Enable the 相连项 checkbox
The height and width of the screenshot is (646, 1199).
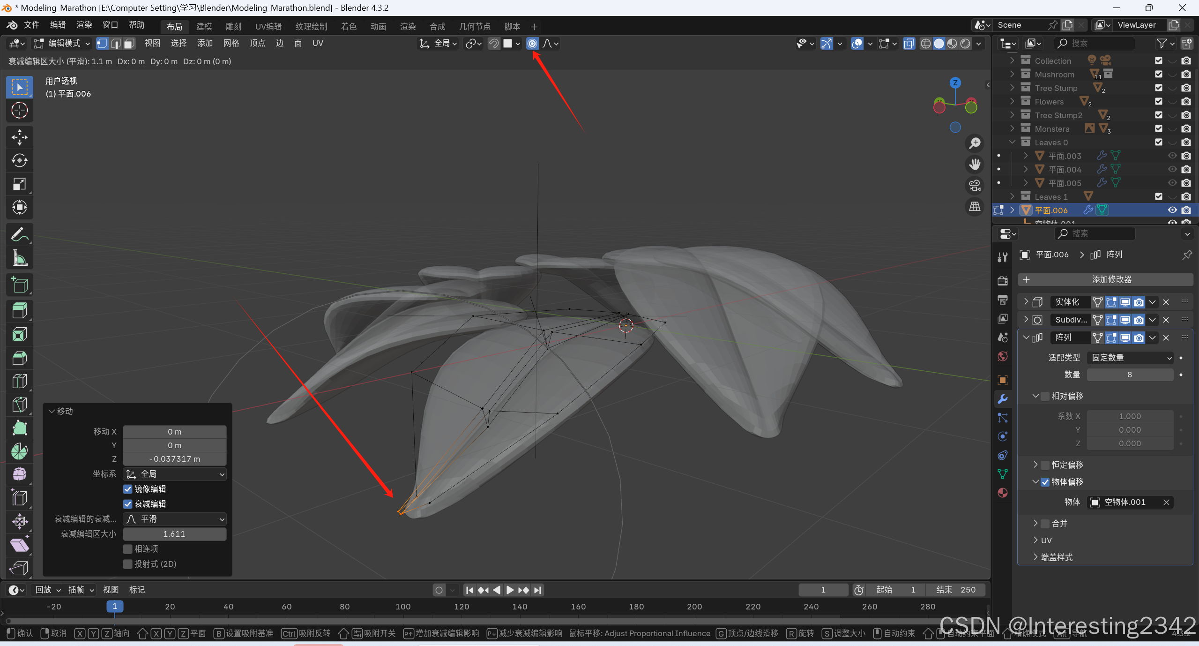[x=127, y=549]
